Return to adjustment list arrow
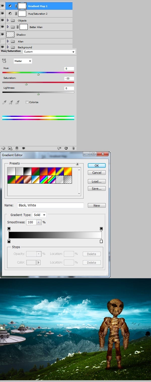The width and height of the screenshot is (151, 382). point(3,148)
